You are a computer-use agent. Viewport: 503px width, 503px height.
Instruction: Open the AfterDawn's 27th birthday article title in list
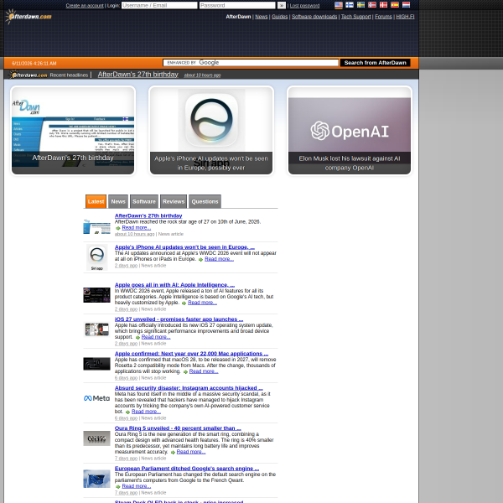click(148, 216)
